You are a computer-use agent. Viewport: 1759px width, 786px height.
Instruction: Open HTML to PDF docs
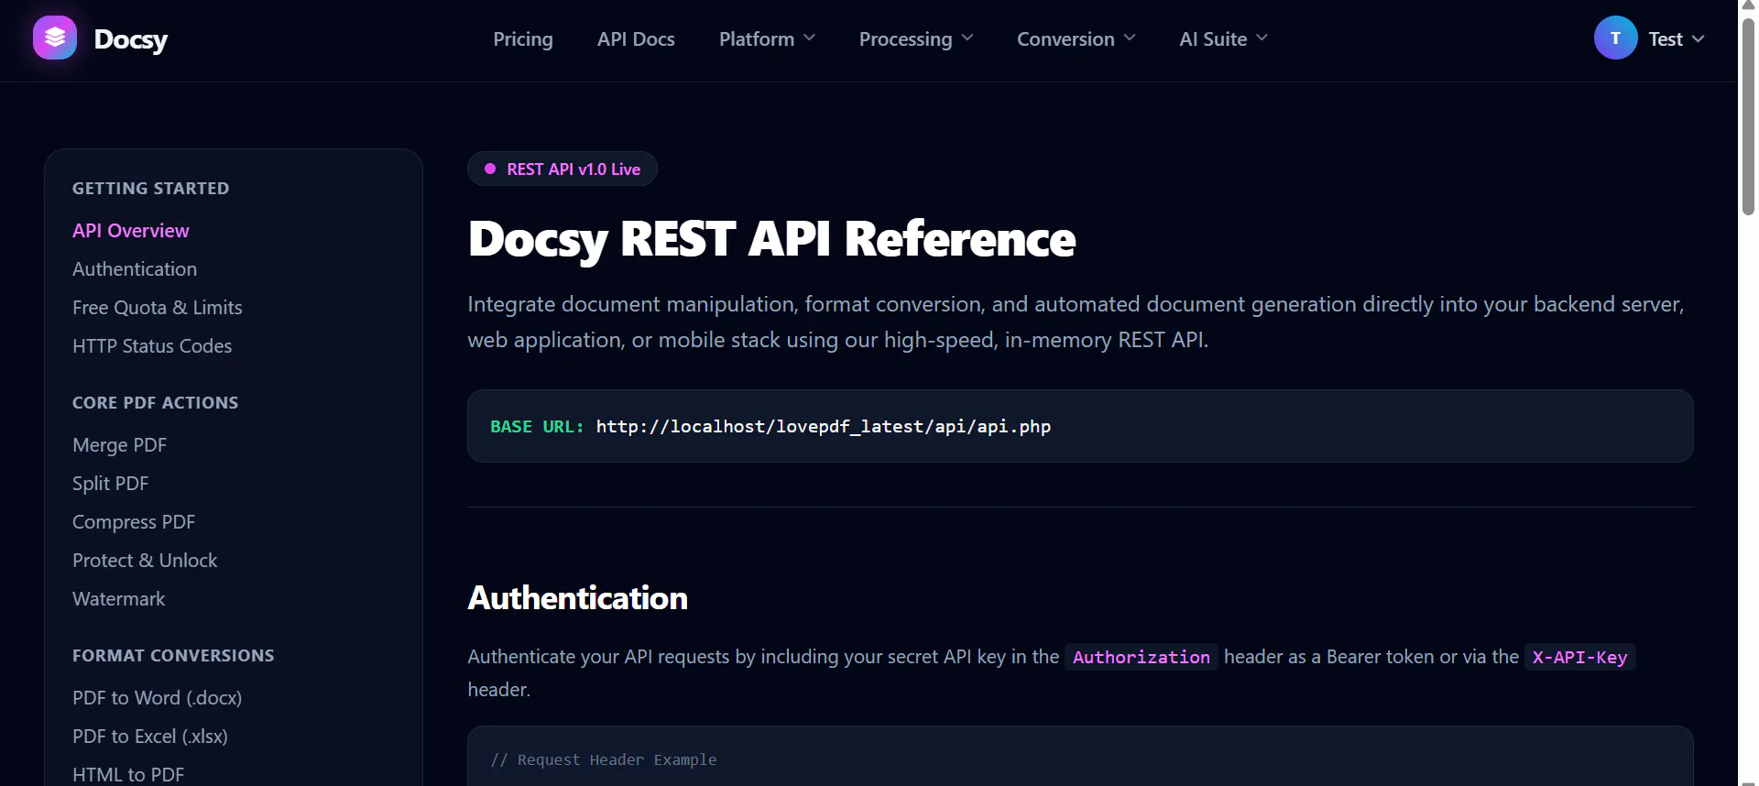click(128, 775)
